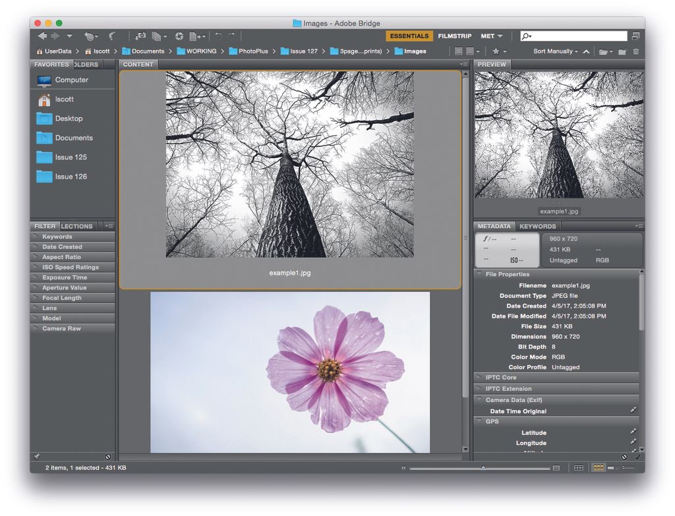The height and width of the screenshot is (516, 675).
Task: Filter by ISO Speed Ratings
Action: pos(71,267)
